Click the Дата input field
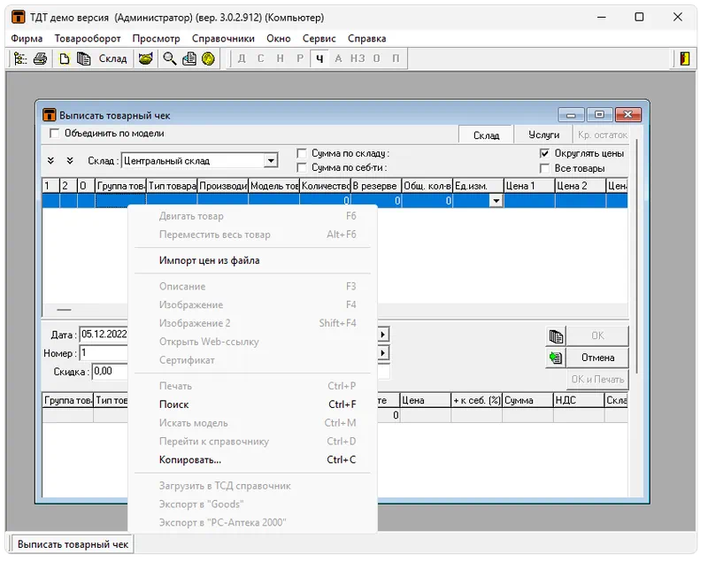This screenshot has height=562, width=708. click(104, 334)
